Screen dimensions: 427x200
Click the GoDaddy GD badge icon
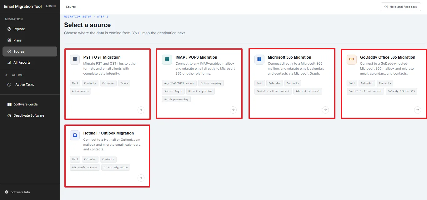pyautogui.click(x=352, y=59)
